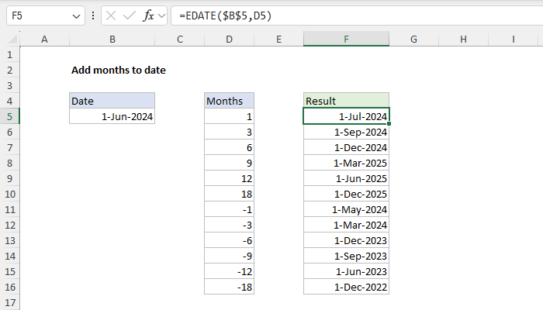
Task: Select Result cell 1-Jun-2025
Action: [346, 178]
